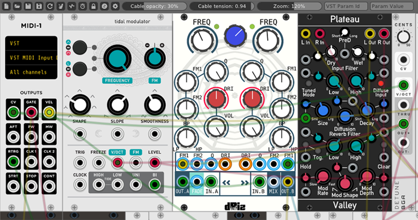
Task: Open the All channels MIDI dropdown
Action: pyautogui.click(x=31, y=72)
